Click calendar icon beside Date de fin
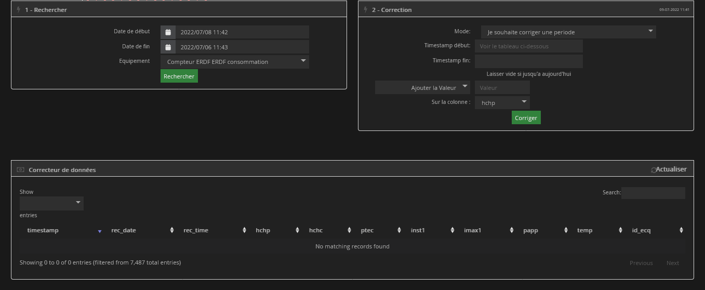The height and width of the screenshot is (290, 705). pos(168,47)
